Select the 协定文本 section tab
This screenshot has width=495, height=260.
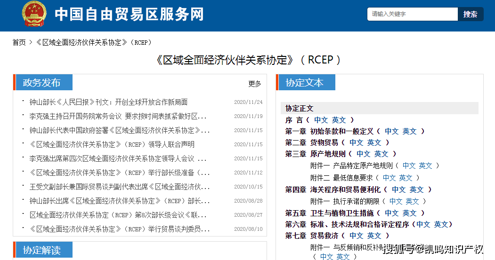[305, 83]
